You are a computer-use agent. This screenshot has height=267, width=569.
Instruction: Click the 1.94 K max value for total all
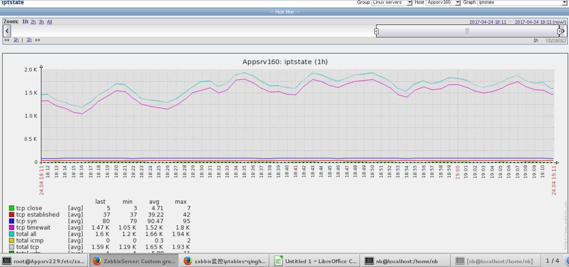point(181,234)
